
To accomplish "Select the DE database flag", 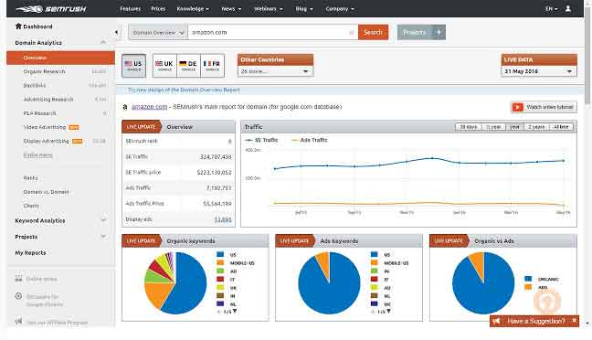I will pos(188,66).
